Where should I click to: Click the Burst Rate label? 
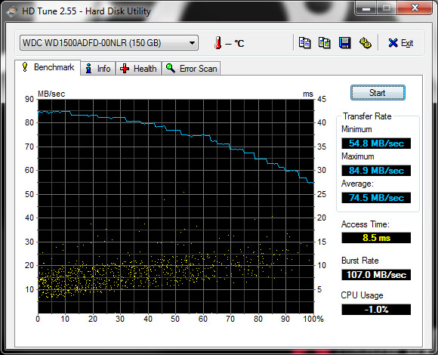pos(360,261)
